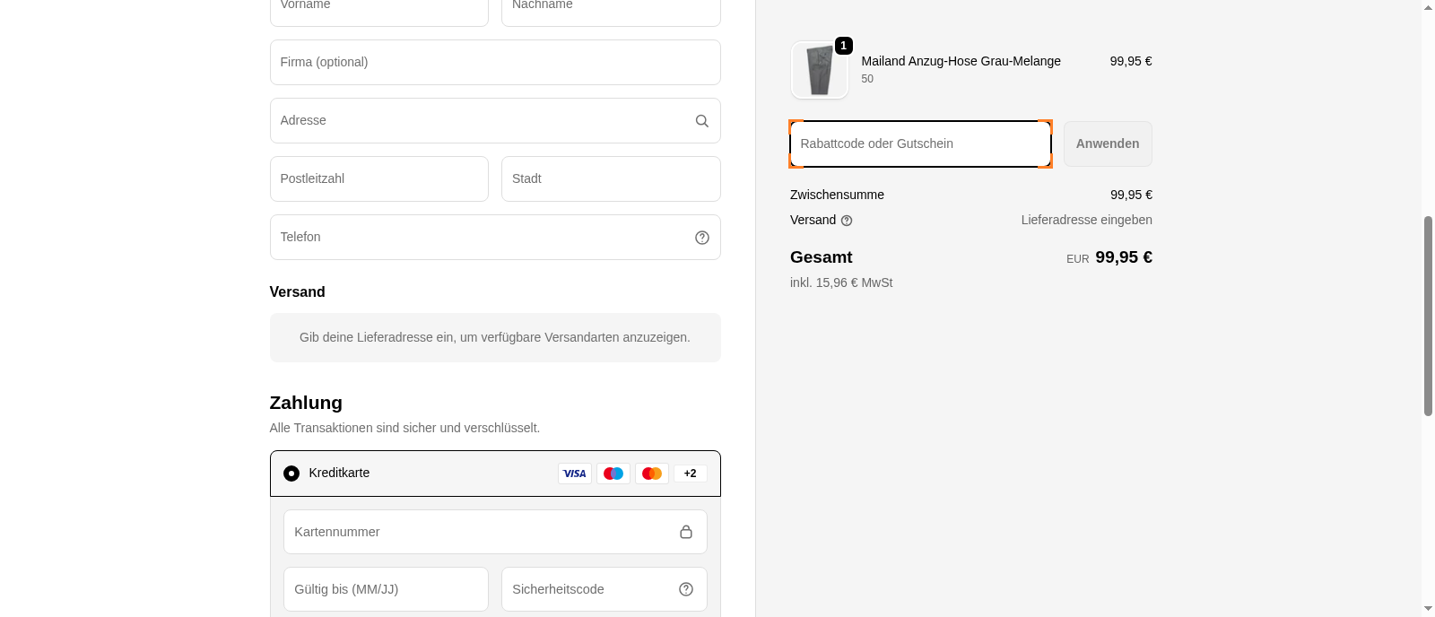Click the page vertical scrollbar thumb
The image size is (1435, 617).
point(1428,314)
